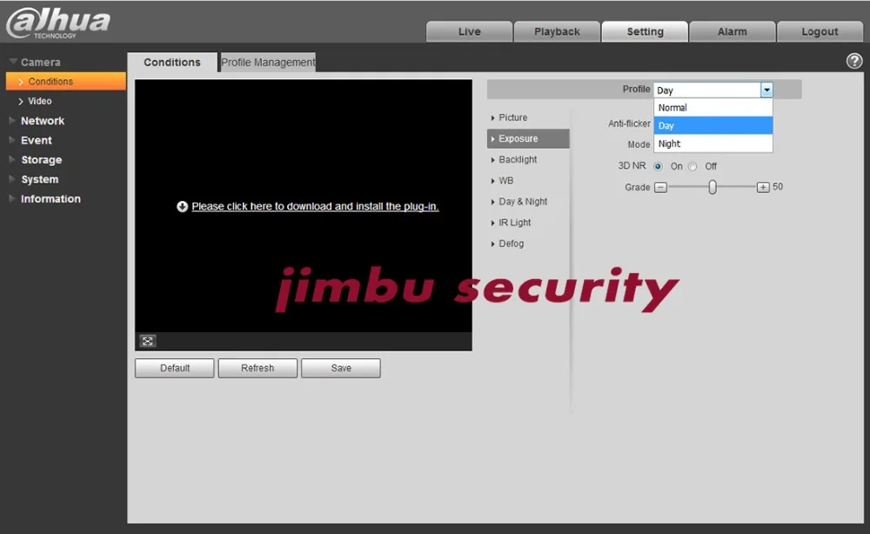Open the IR Light settings section
Viewport: 870px width, 534px height.
(528, 223)
